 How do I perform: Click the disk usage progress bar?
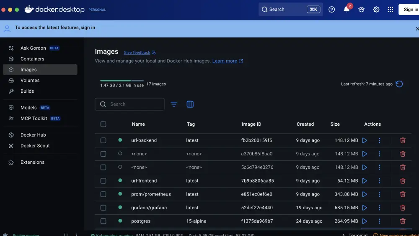tap(122, 81)
